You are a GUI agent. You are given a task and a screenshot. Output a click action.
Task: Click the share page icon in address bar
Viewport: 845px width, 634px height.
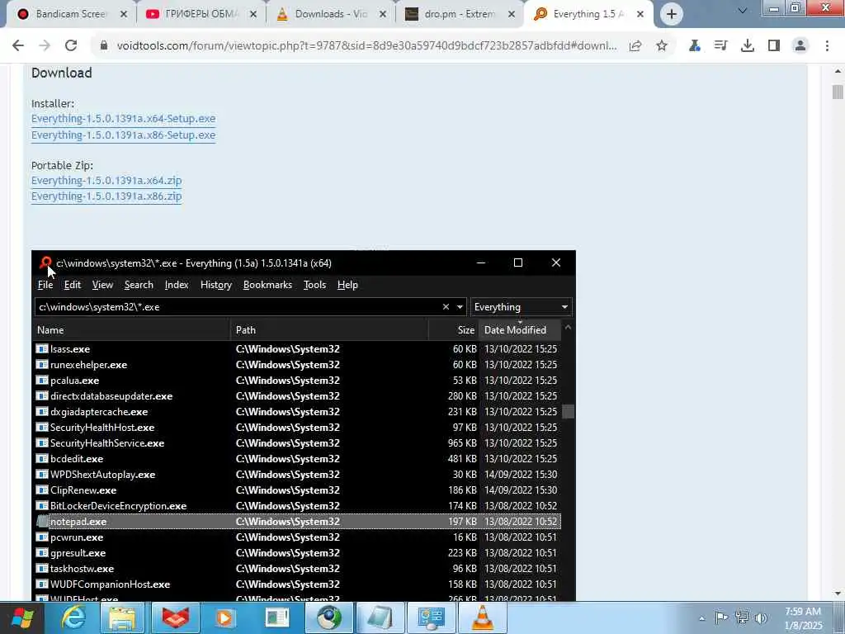click(635, 46)
